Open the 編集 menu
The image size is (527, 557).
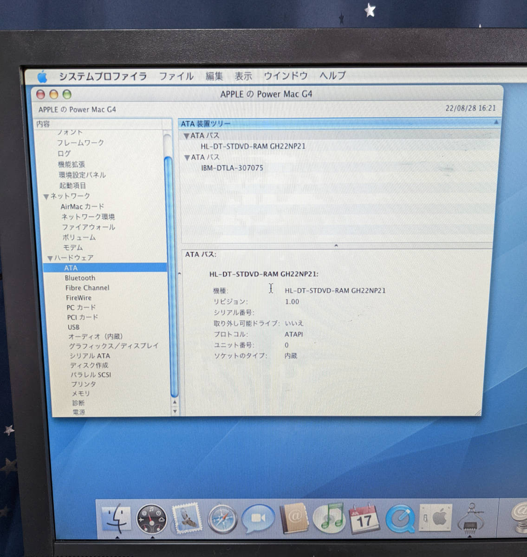(214, 76)
